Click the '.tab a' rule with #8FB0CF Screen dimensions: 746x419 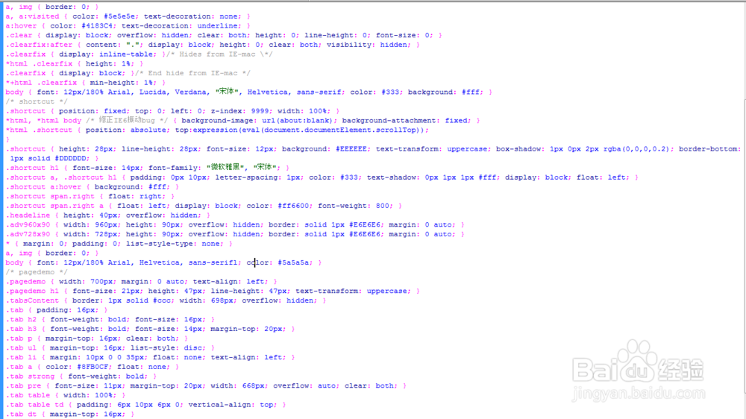tap(93, 367)
